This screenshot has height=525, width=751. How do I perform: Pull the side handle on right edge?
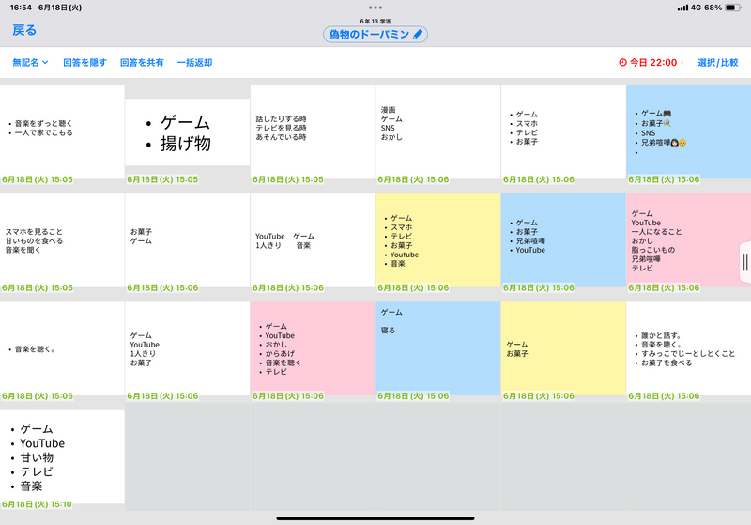(745, 261)
